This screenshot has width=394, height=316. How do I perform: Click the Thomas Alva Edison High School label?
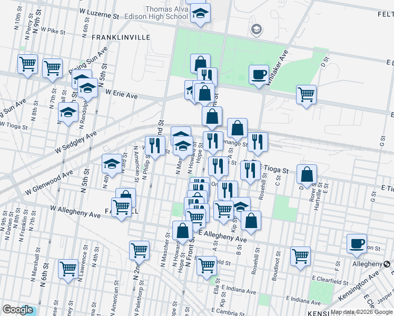pos(156,13)
